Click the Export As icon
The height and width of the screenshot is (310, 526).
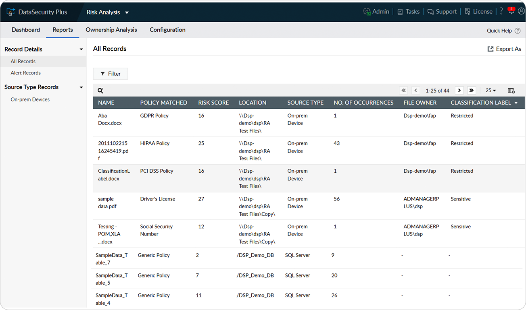point(491,49)
